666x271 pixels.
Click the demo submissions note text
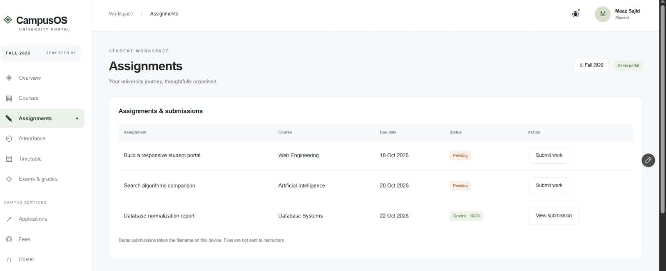click(201, 240)
